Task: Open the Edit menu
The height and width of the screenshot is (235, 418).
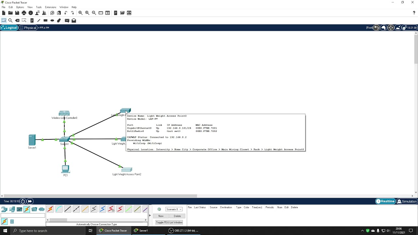Action: pyautogui.click(x=11, y=7)
